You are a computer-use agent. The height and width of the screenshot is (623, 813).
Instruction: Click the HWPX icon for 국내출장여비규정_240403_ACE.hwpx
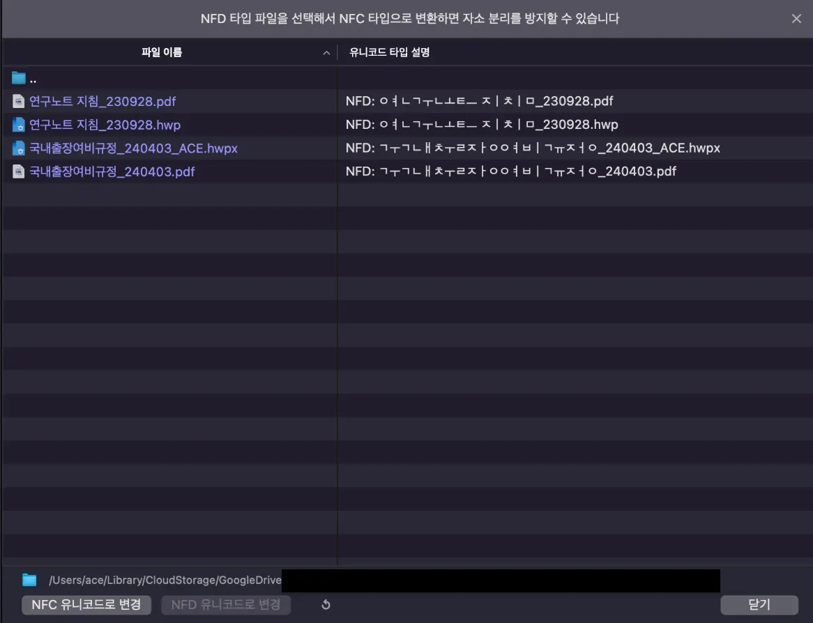[x=19, y=148]
